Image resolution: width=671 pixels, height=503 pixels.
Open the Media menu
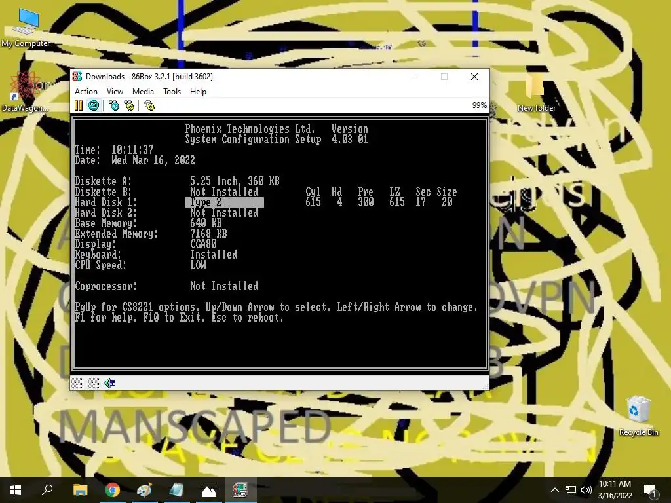143,92
